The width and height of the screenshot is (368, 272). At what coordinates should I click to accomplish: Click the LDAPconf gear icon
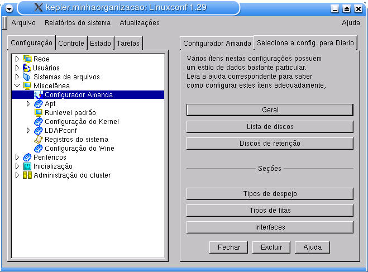pos(39,131)
